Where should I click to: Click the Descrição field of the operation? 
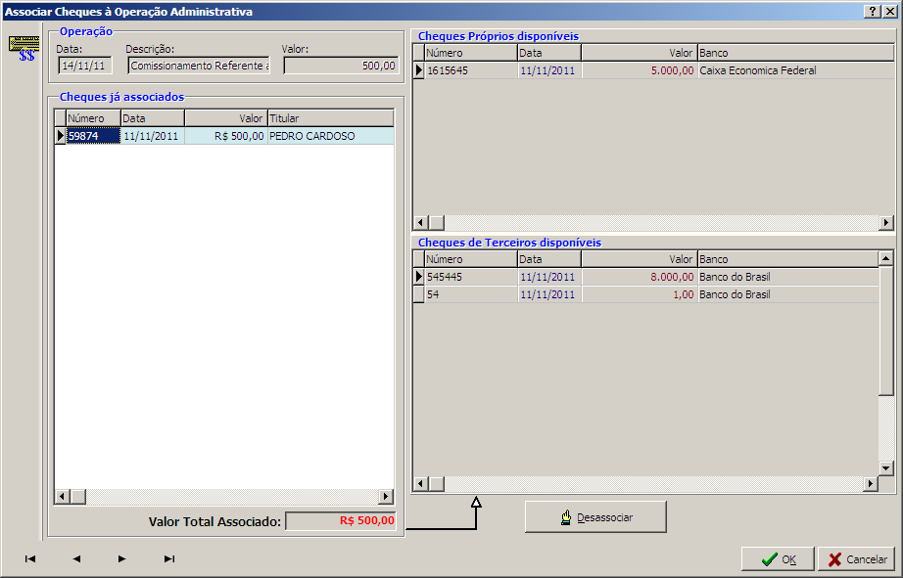click(x=199, y=66)
